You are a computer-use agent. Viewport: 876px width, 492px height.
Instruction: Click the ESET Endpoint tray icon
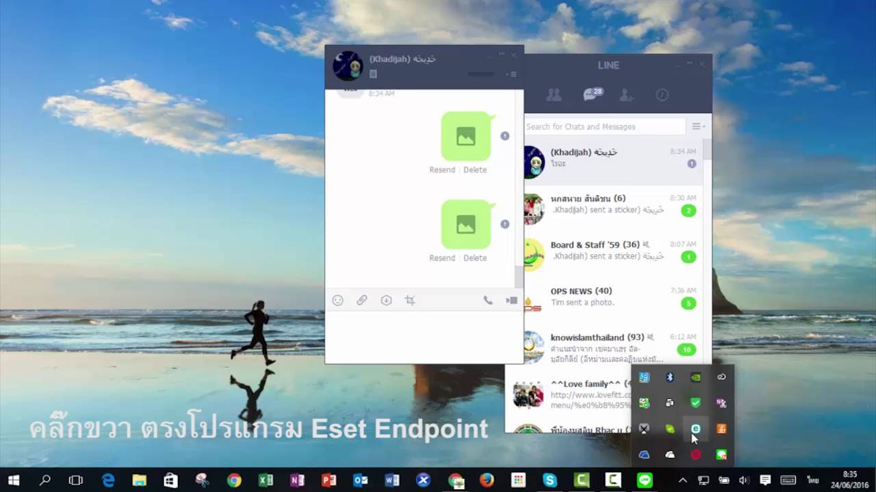(x=695, y=429)
